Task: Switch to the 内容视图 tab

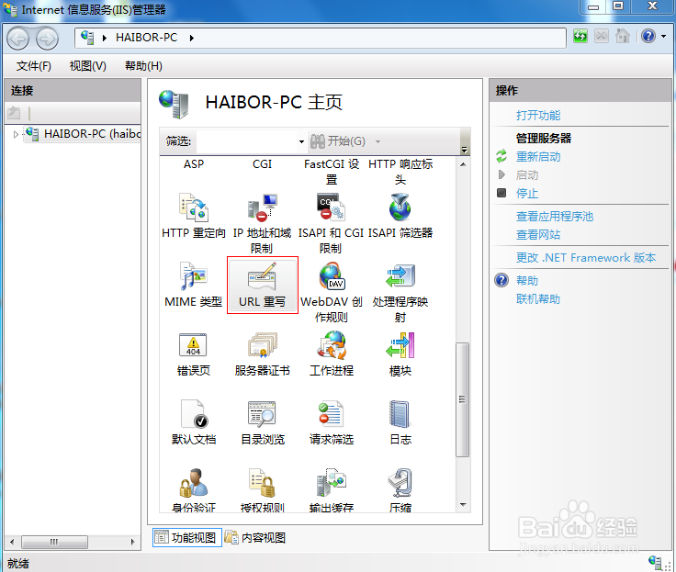Action: tap(254, 537)
